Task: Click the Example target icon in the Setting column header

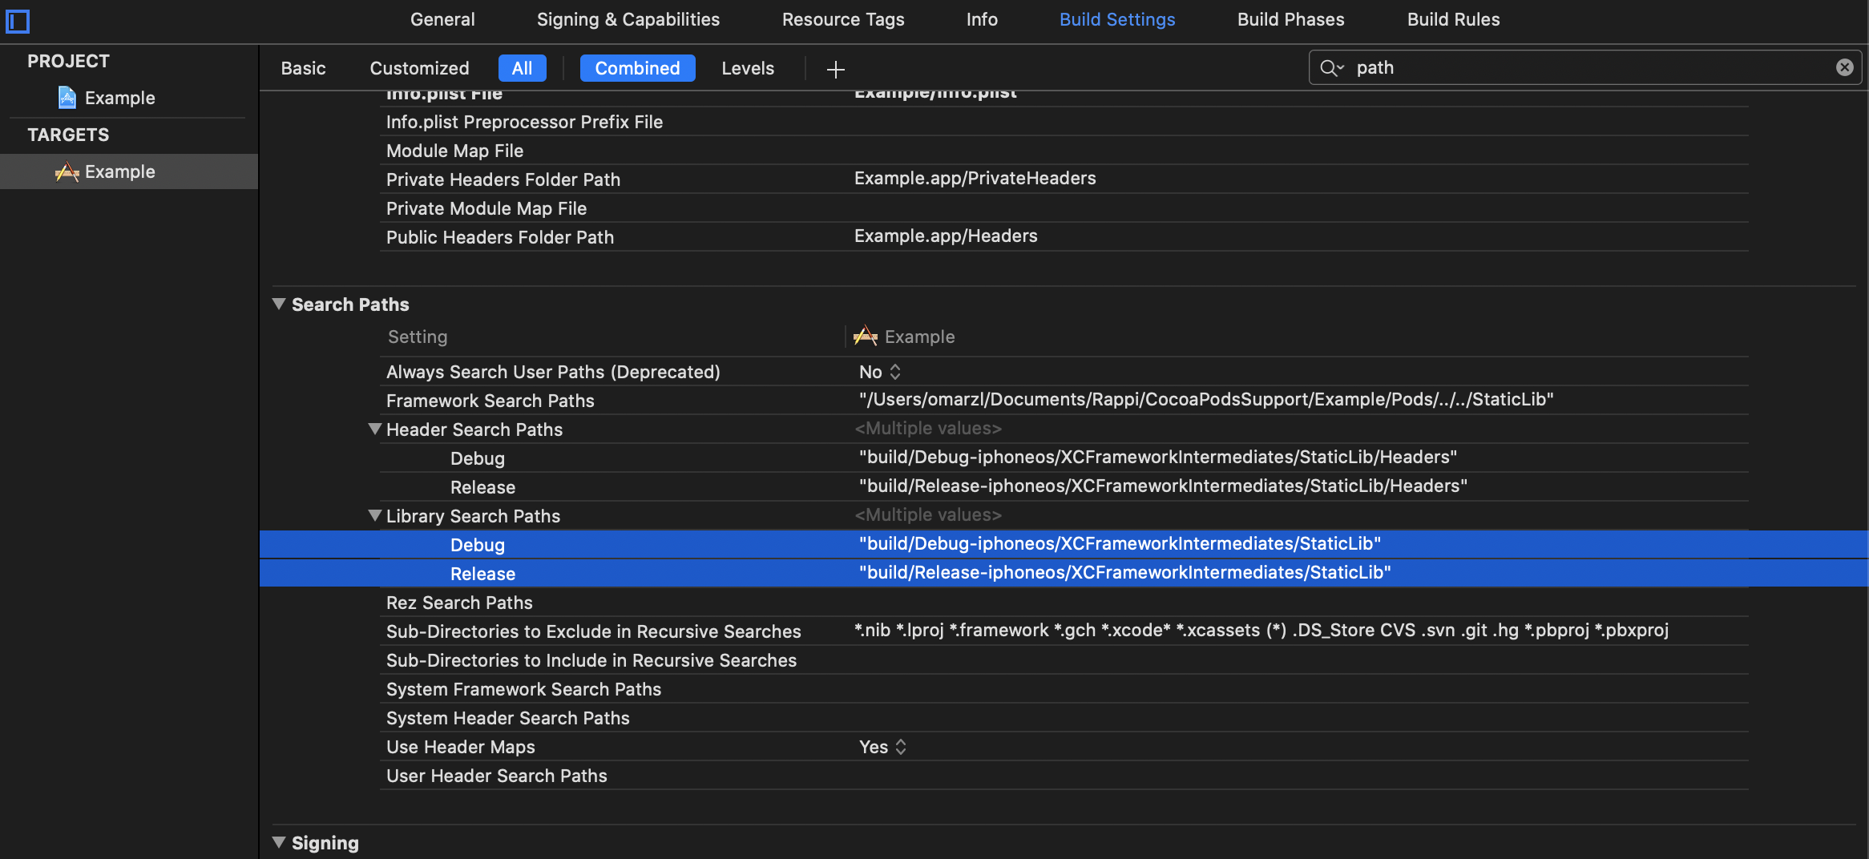Action: [x=865, y=336]
